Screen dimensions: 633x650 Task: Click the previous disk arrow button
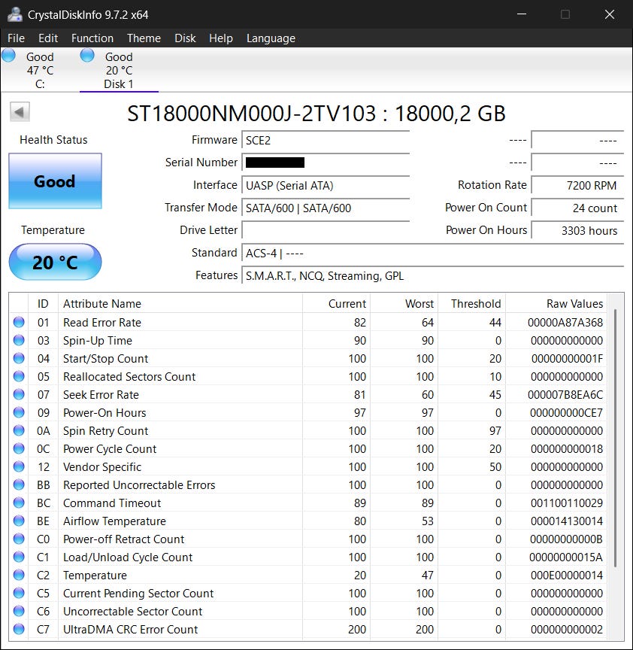click(x=20, y=113)
